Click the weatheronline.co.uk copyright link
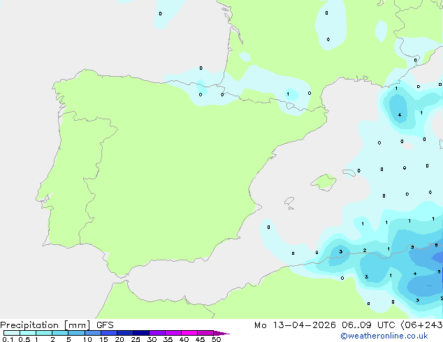Viewport: 443px width, 342px height. [384, 336]
